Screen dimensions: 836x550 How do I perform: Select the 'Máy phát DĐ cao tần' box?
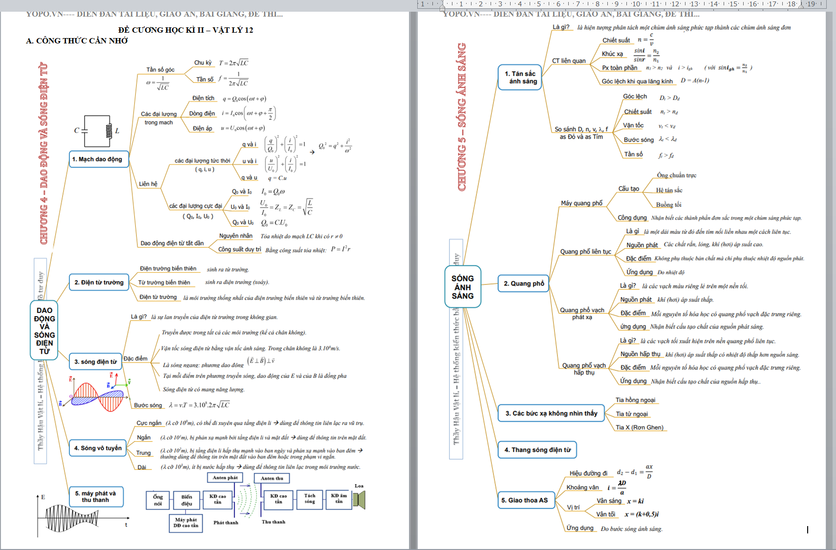tap(186, 523)
